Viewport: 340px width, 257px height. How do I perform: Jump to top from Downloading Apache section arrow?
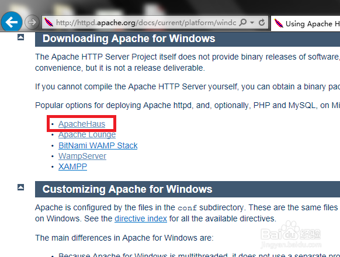(x=20, y=37)
